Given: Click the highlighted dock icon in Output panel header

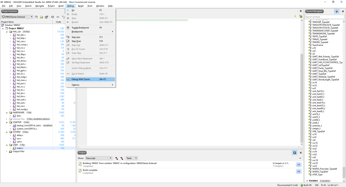Looking at the screenshot, I should pyautogui.click(x=295, y=153).
